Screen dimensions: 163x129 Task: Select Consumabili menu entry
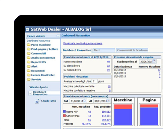tap(38, 53)
